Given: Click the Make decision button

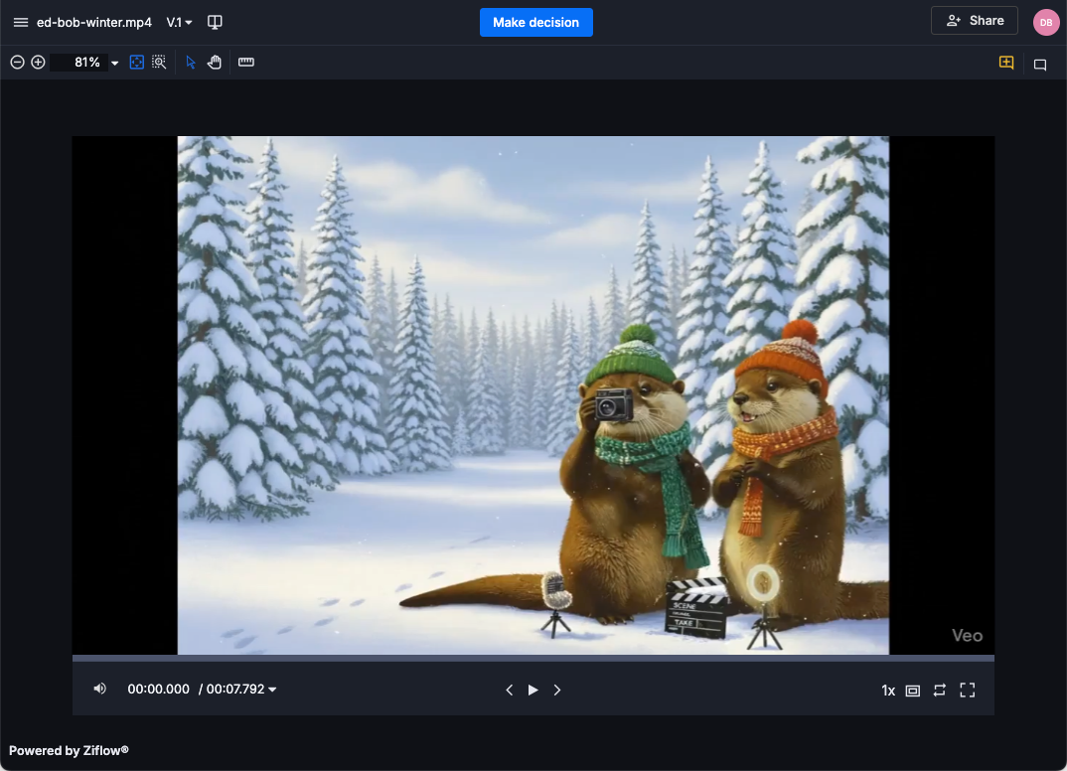Looking at the screenshot, I should [x=536, y=21].
